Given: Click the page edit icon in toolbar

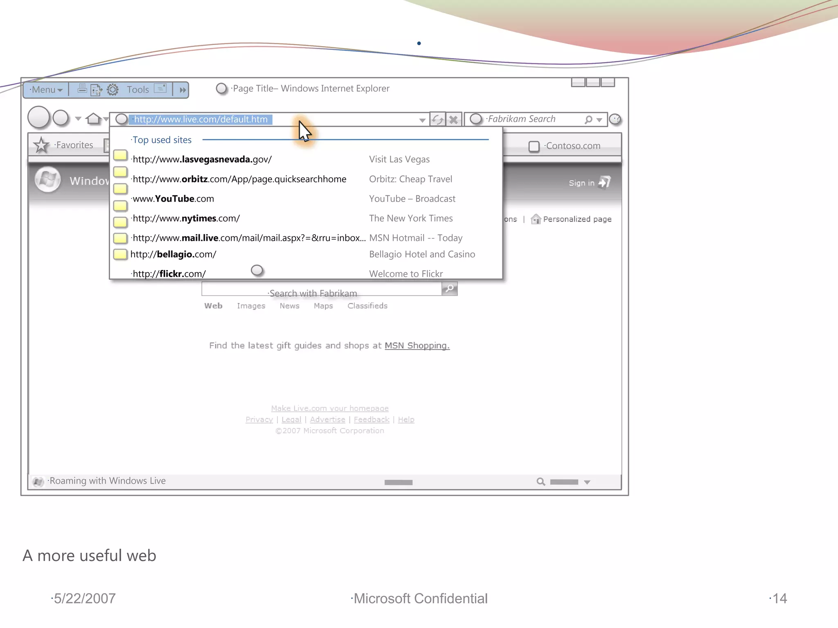Looking at the screenshot, I should point(97,90).
